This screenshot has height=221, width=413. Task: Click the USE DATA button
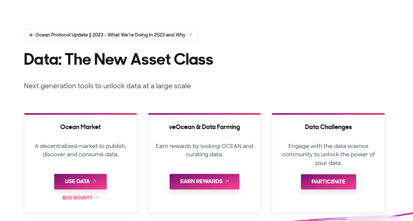[80, 182]
